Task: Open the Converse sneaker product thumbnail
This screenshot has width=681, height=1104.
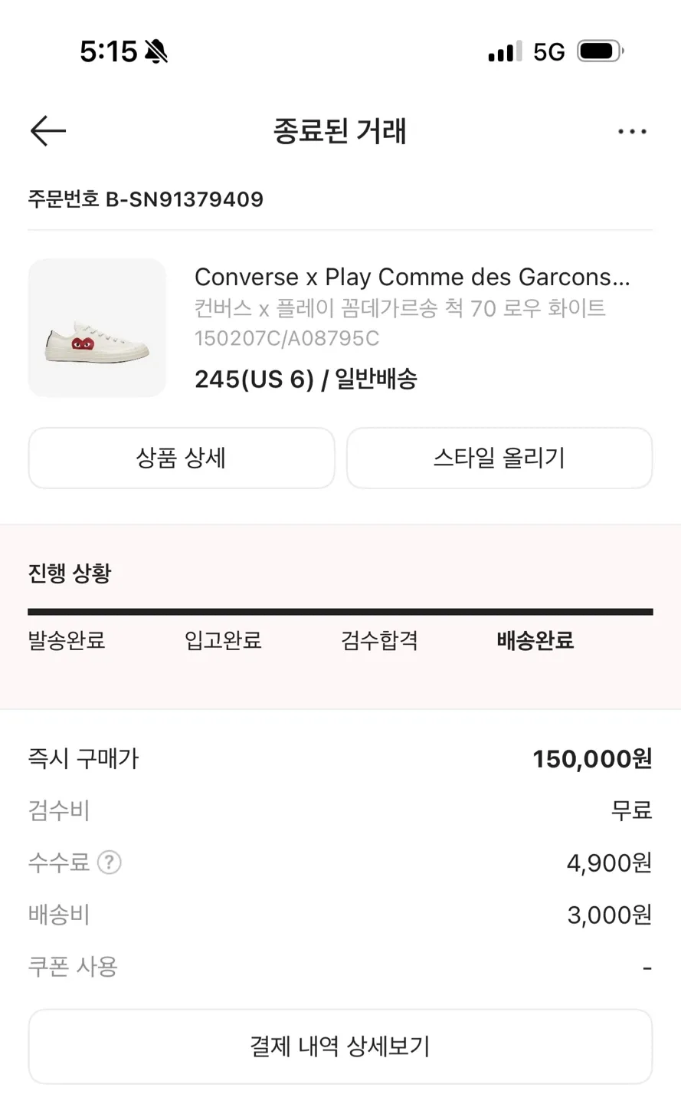Action: [x=97, y=328]
